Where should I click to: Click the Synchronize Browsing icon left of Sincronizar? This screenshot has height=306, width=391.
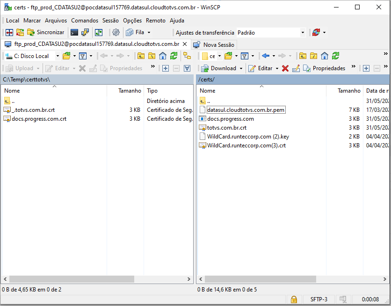20,32
